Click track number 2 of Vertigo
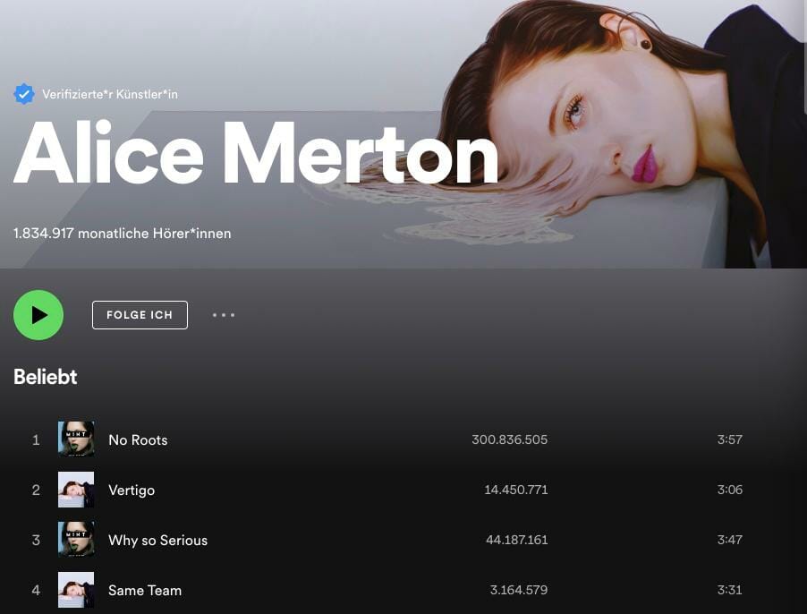 36,490
